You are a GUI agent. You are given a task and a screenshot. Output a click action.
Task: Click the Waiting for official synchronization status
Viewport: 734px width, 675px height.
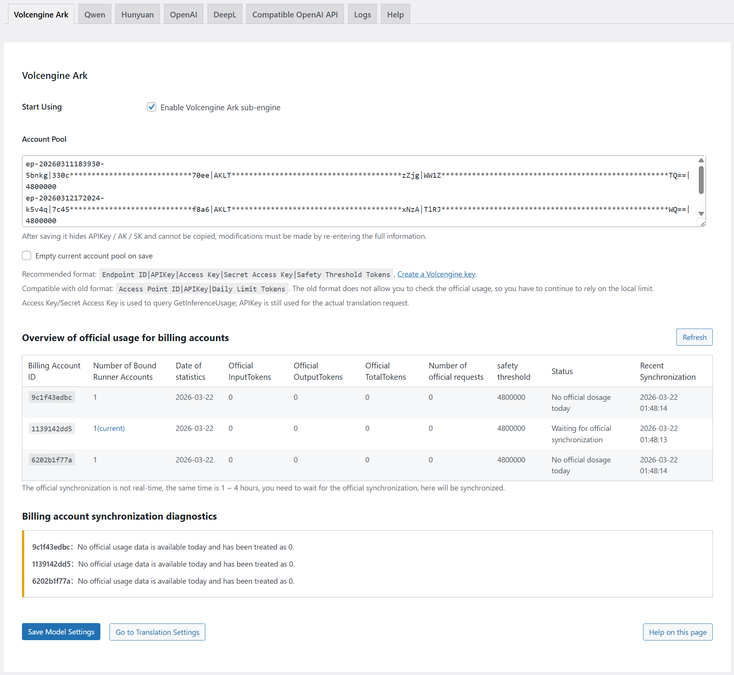pos(581,434)
